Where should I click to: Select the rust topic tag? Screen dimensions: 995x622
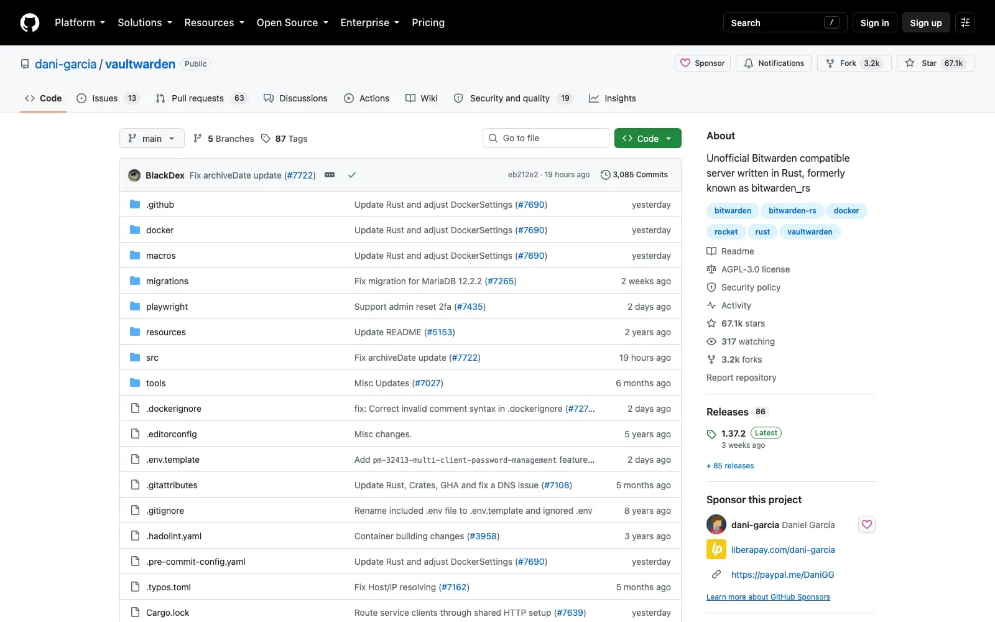coord(762,232)
